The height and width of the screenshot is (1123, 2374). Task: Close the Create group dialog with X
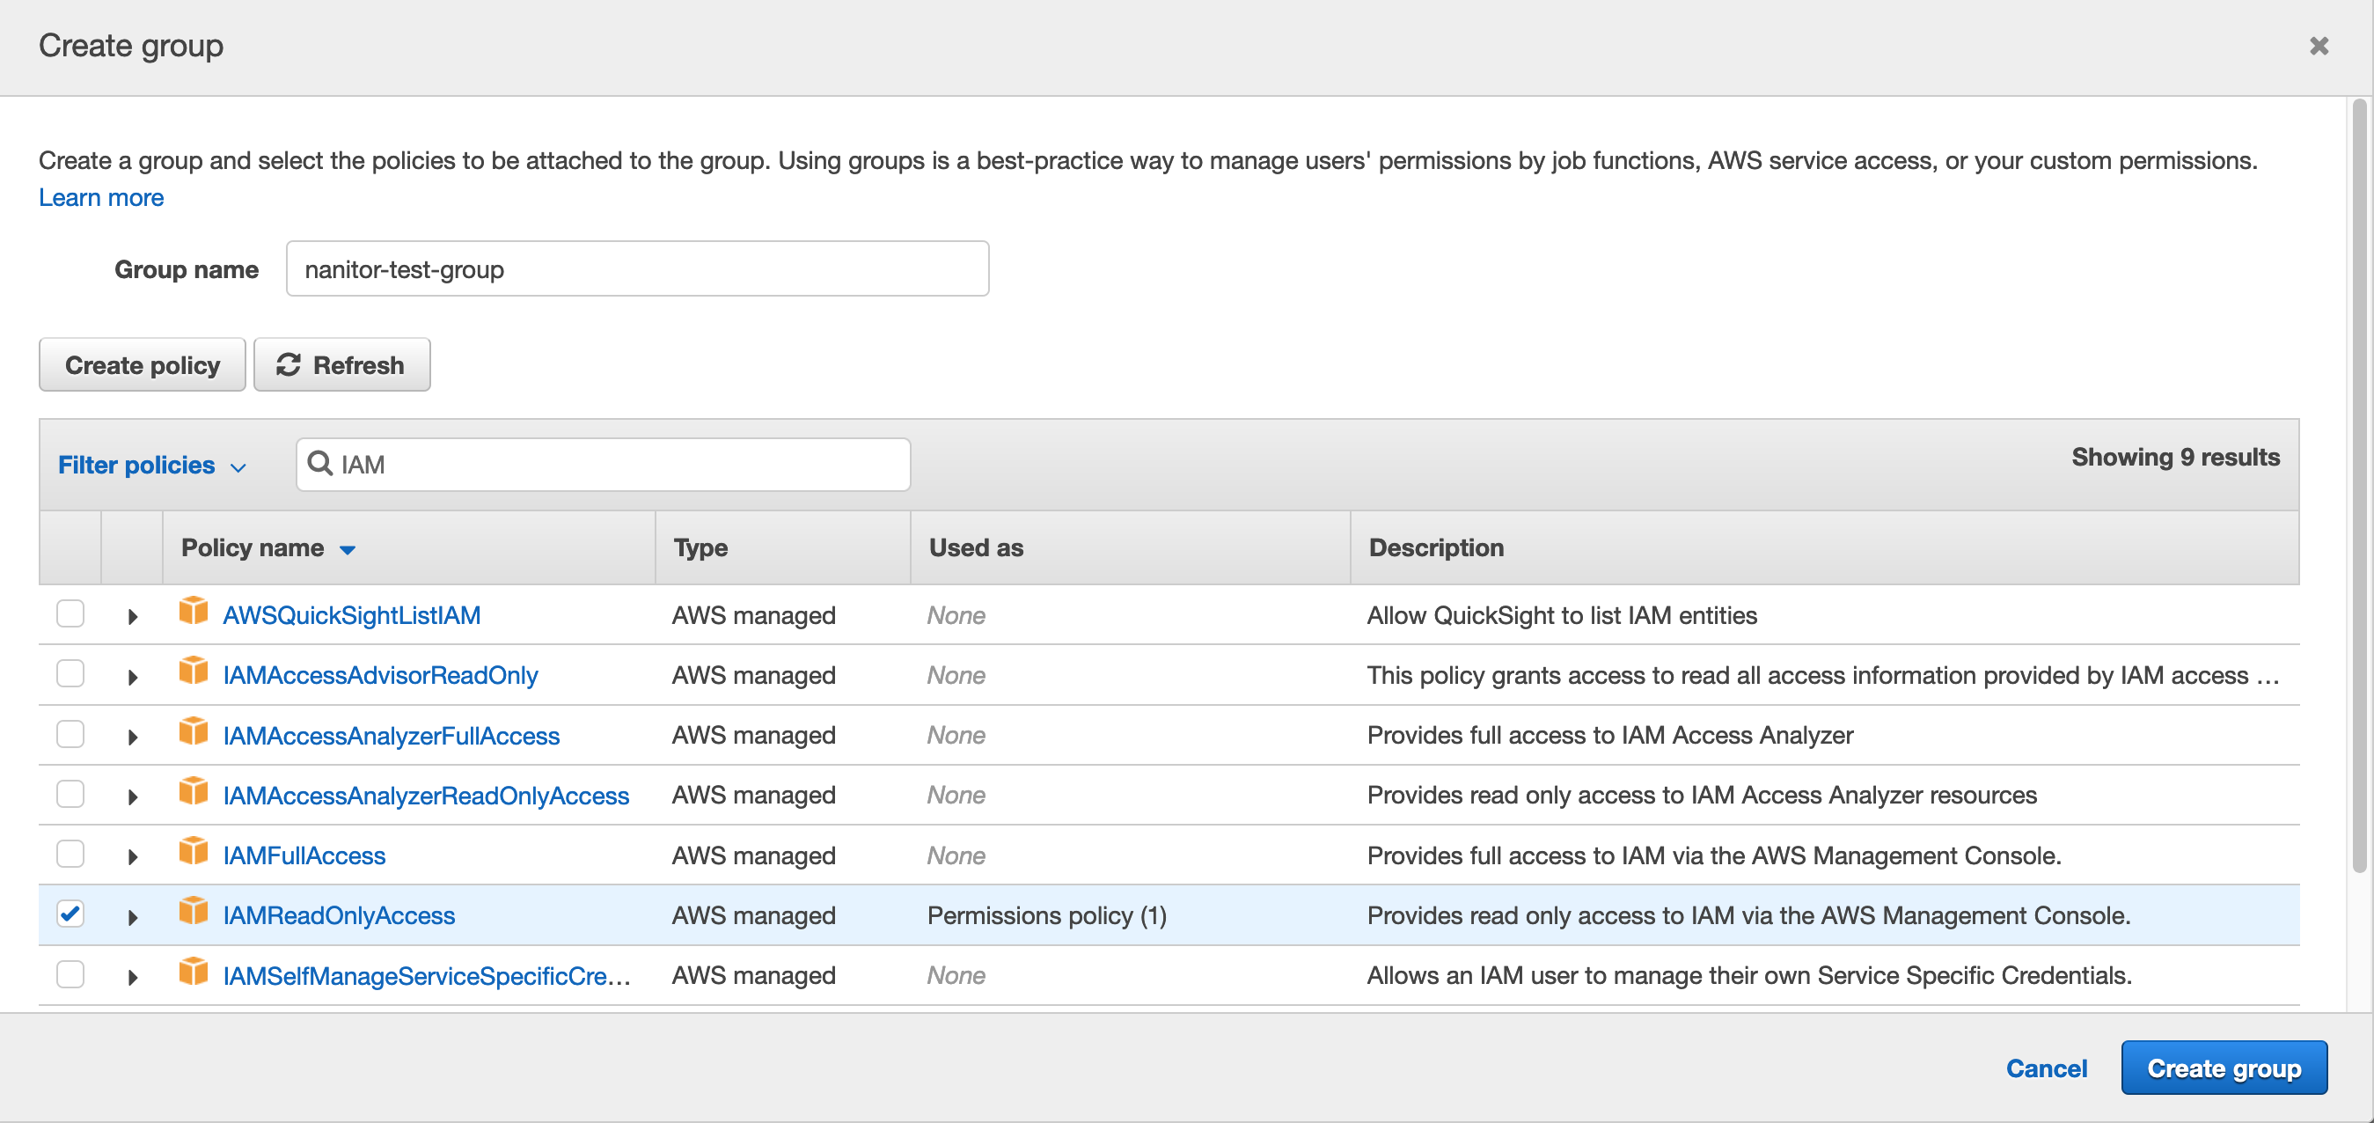point(2319,46)
